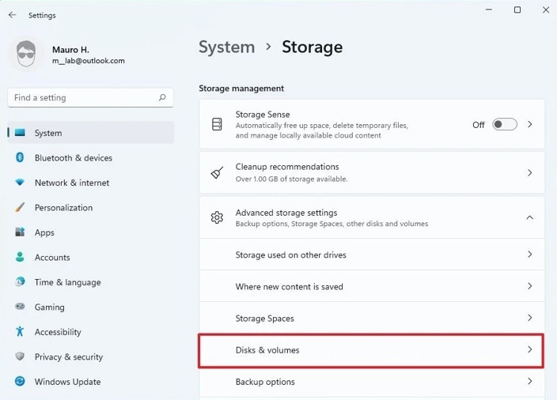557x400 pixels.
Task: Open Network & internet settings
Action: [90, 183]
